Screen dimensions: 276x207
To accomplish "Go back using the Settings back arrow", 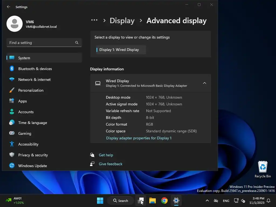I will pyautogui.click(x=8, y=7).
